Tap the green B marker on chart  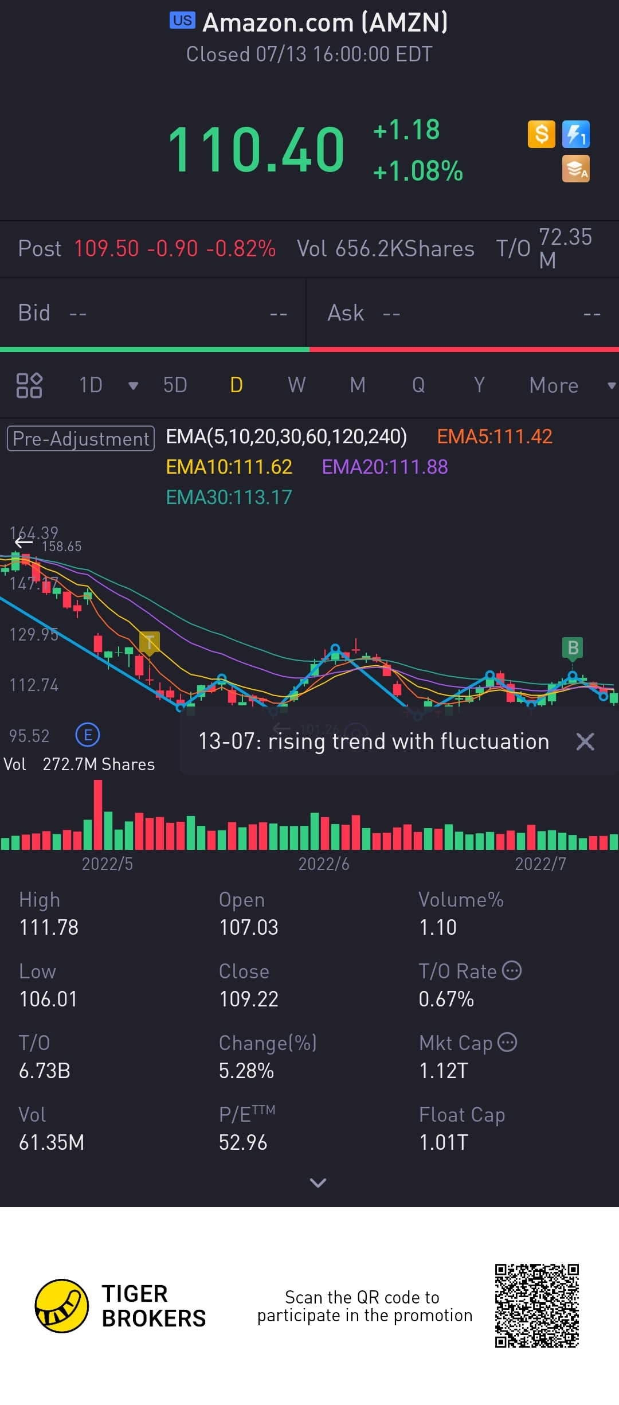[572, 649]
